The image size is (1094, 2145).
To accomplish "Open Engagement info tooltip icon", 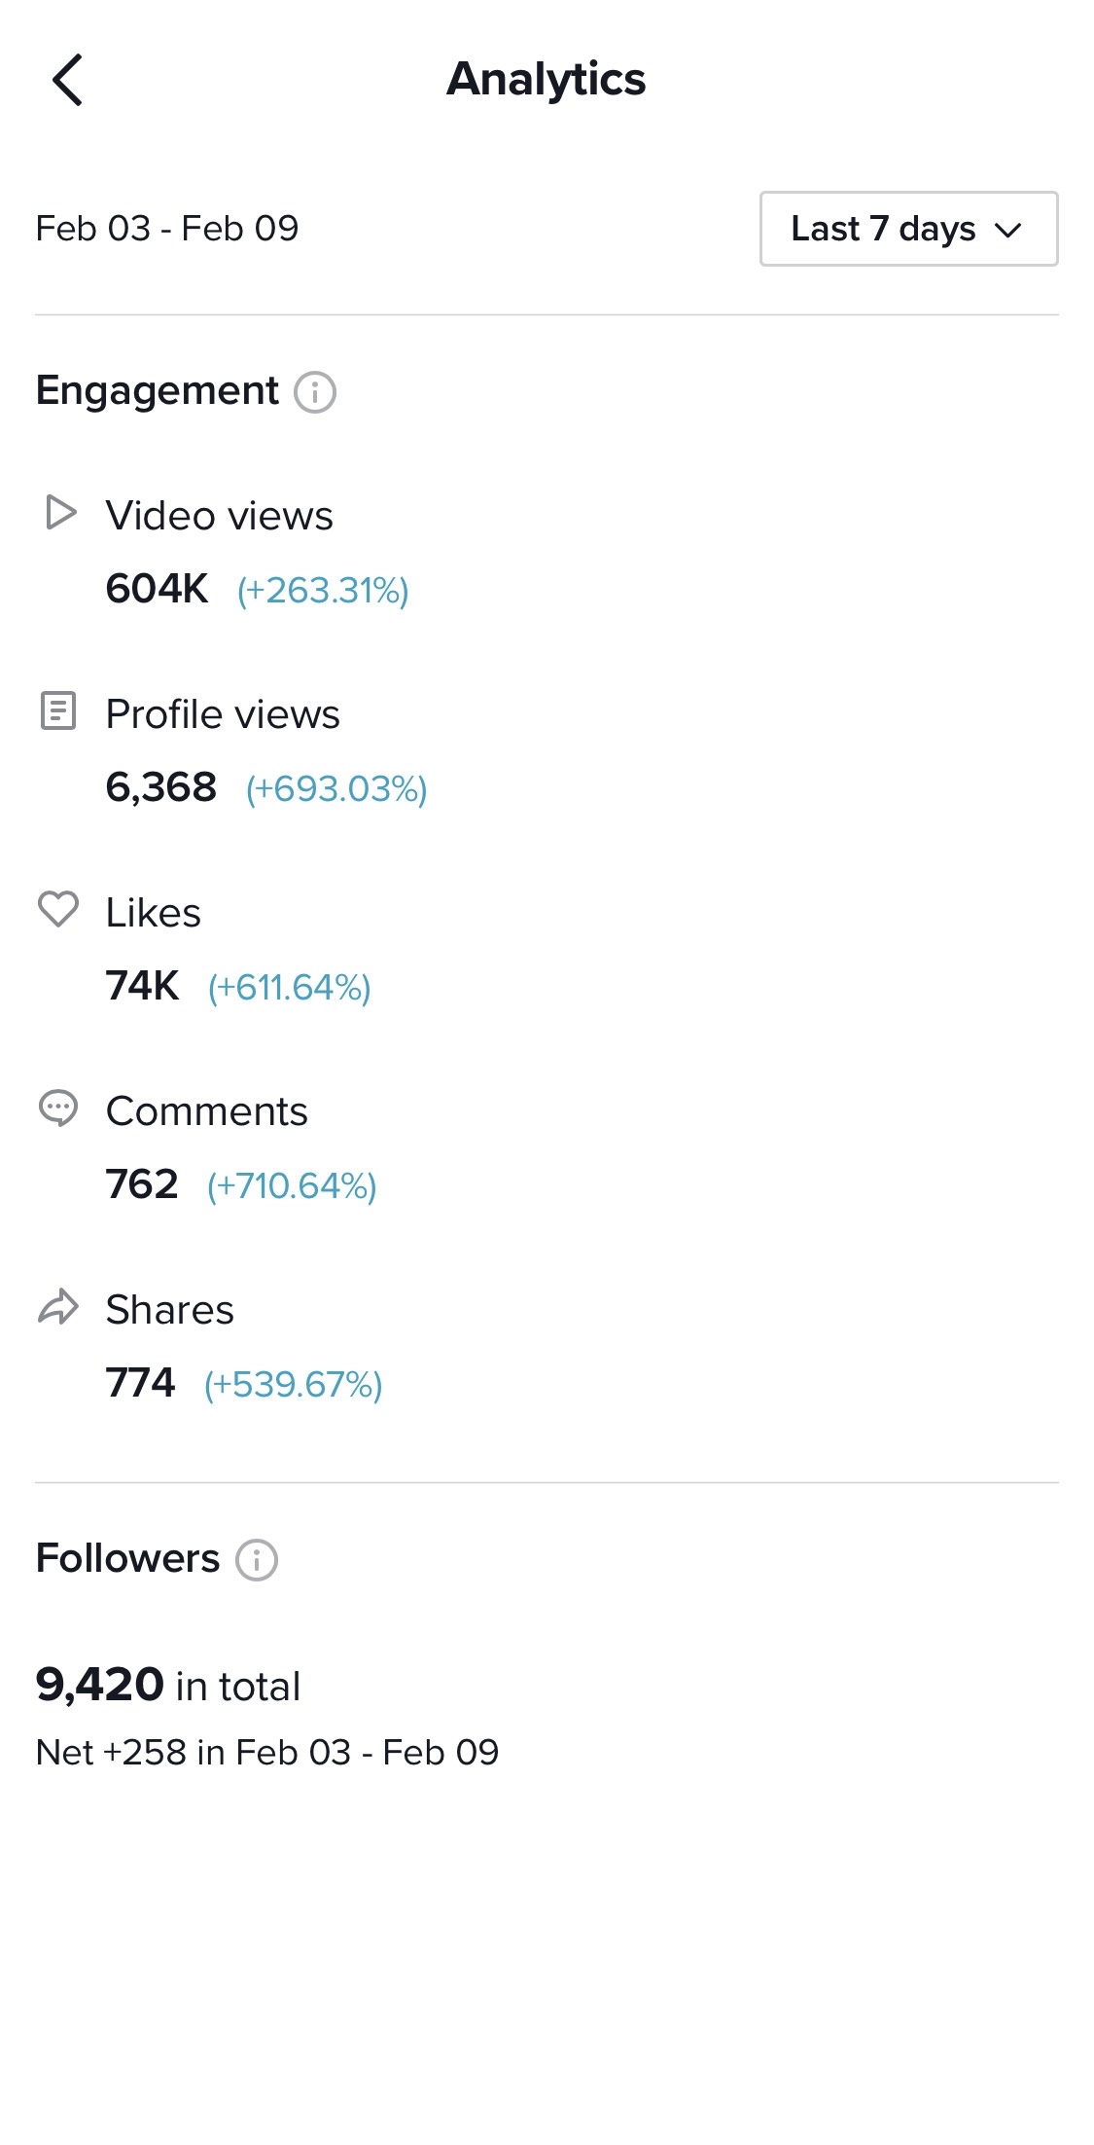I will point(315,392).
